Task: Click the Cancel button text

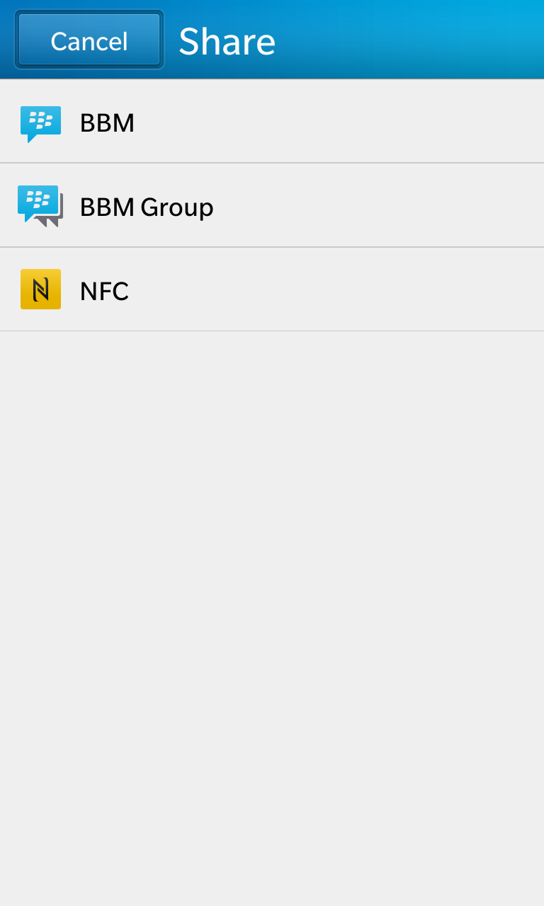Action: click(89, 41)
